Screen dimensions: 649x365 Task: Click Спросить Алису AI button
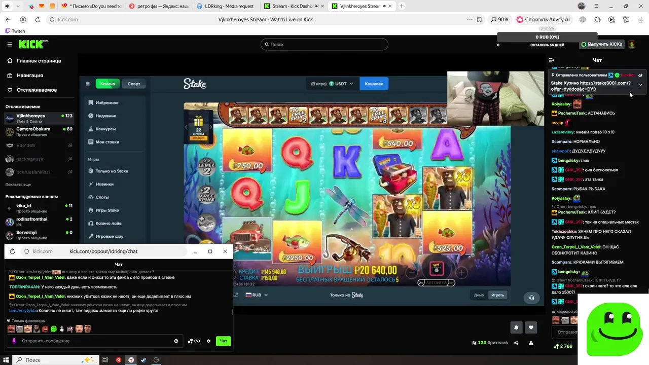543,19
